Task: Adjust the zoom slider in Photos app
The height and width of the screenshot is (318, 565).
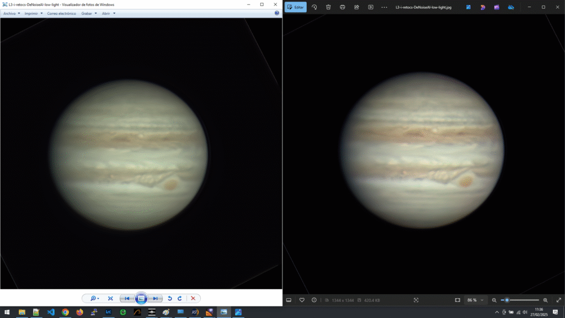Action: coord(520,300)
